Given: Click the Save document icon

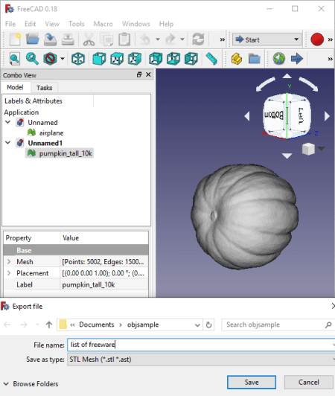Looking at the screenshot, I should [50, 39].
